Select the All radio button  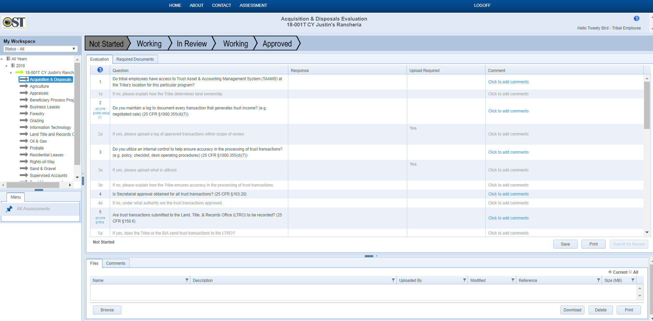[630, 272]
